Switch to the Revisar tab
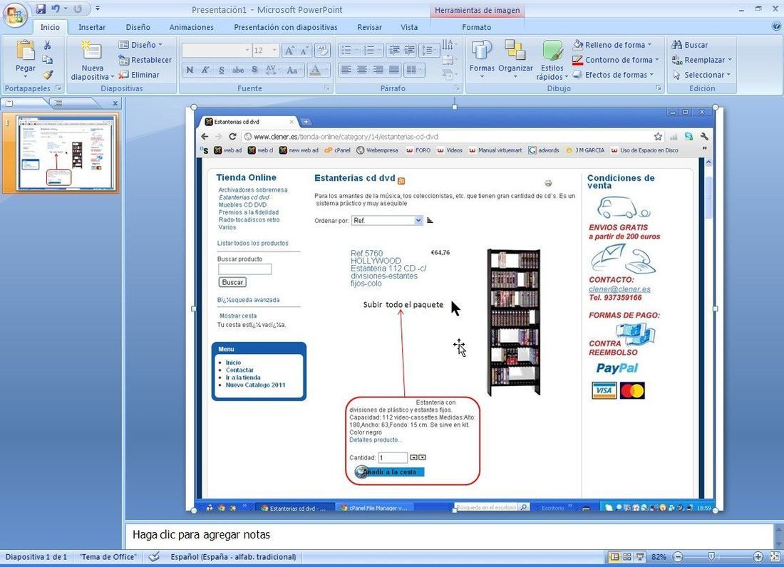Viewport: 784px width, 567px height. (369, 28)
